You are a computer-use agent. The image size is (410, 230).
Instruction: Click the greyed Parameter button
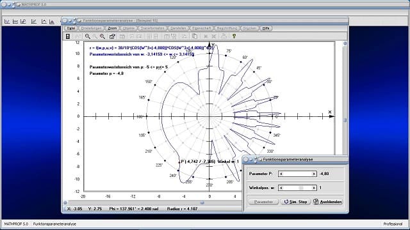click(x=263, y=202)
